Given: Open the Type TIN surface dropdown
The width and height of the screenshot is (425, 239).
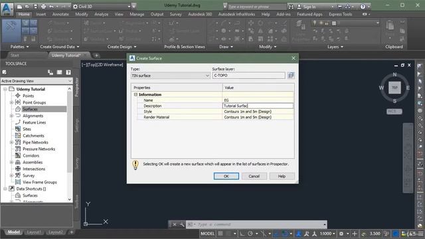Looking at the screenshot, I should pyautogui.click(x=170, y=76).
